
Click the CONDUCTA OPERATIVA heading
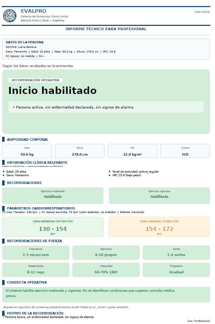click(27, 283)
